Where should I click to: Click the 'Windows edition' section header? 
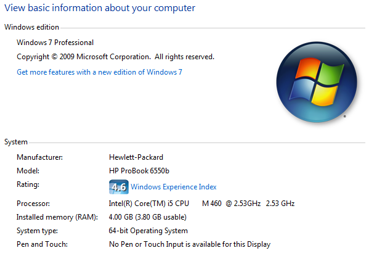tap(31, 27)
